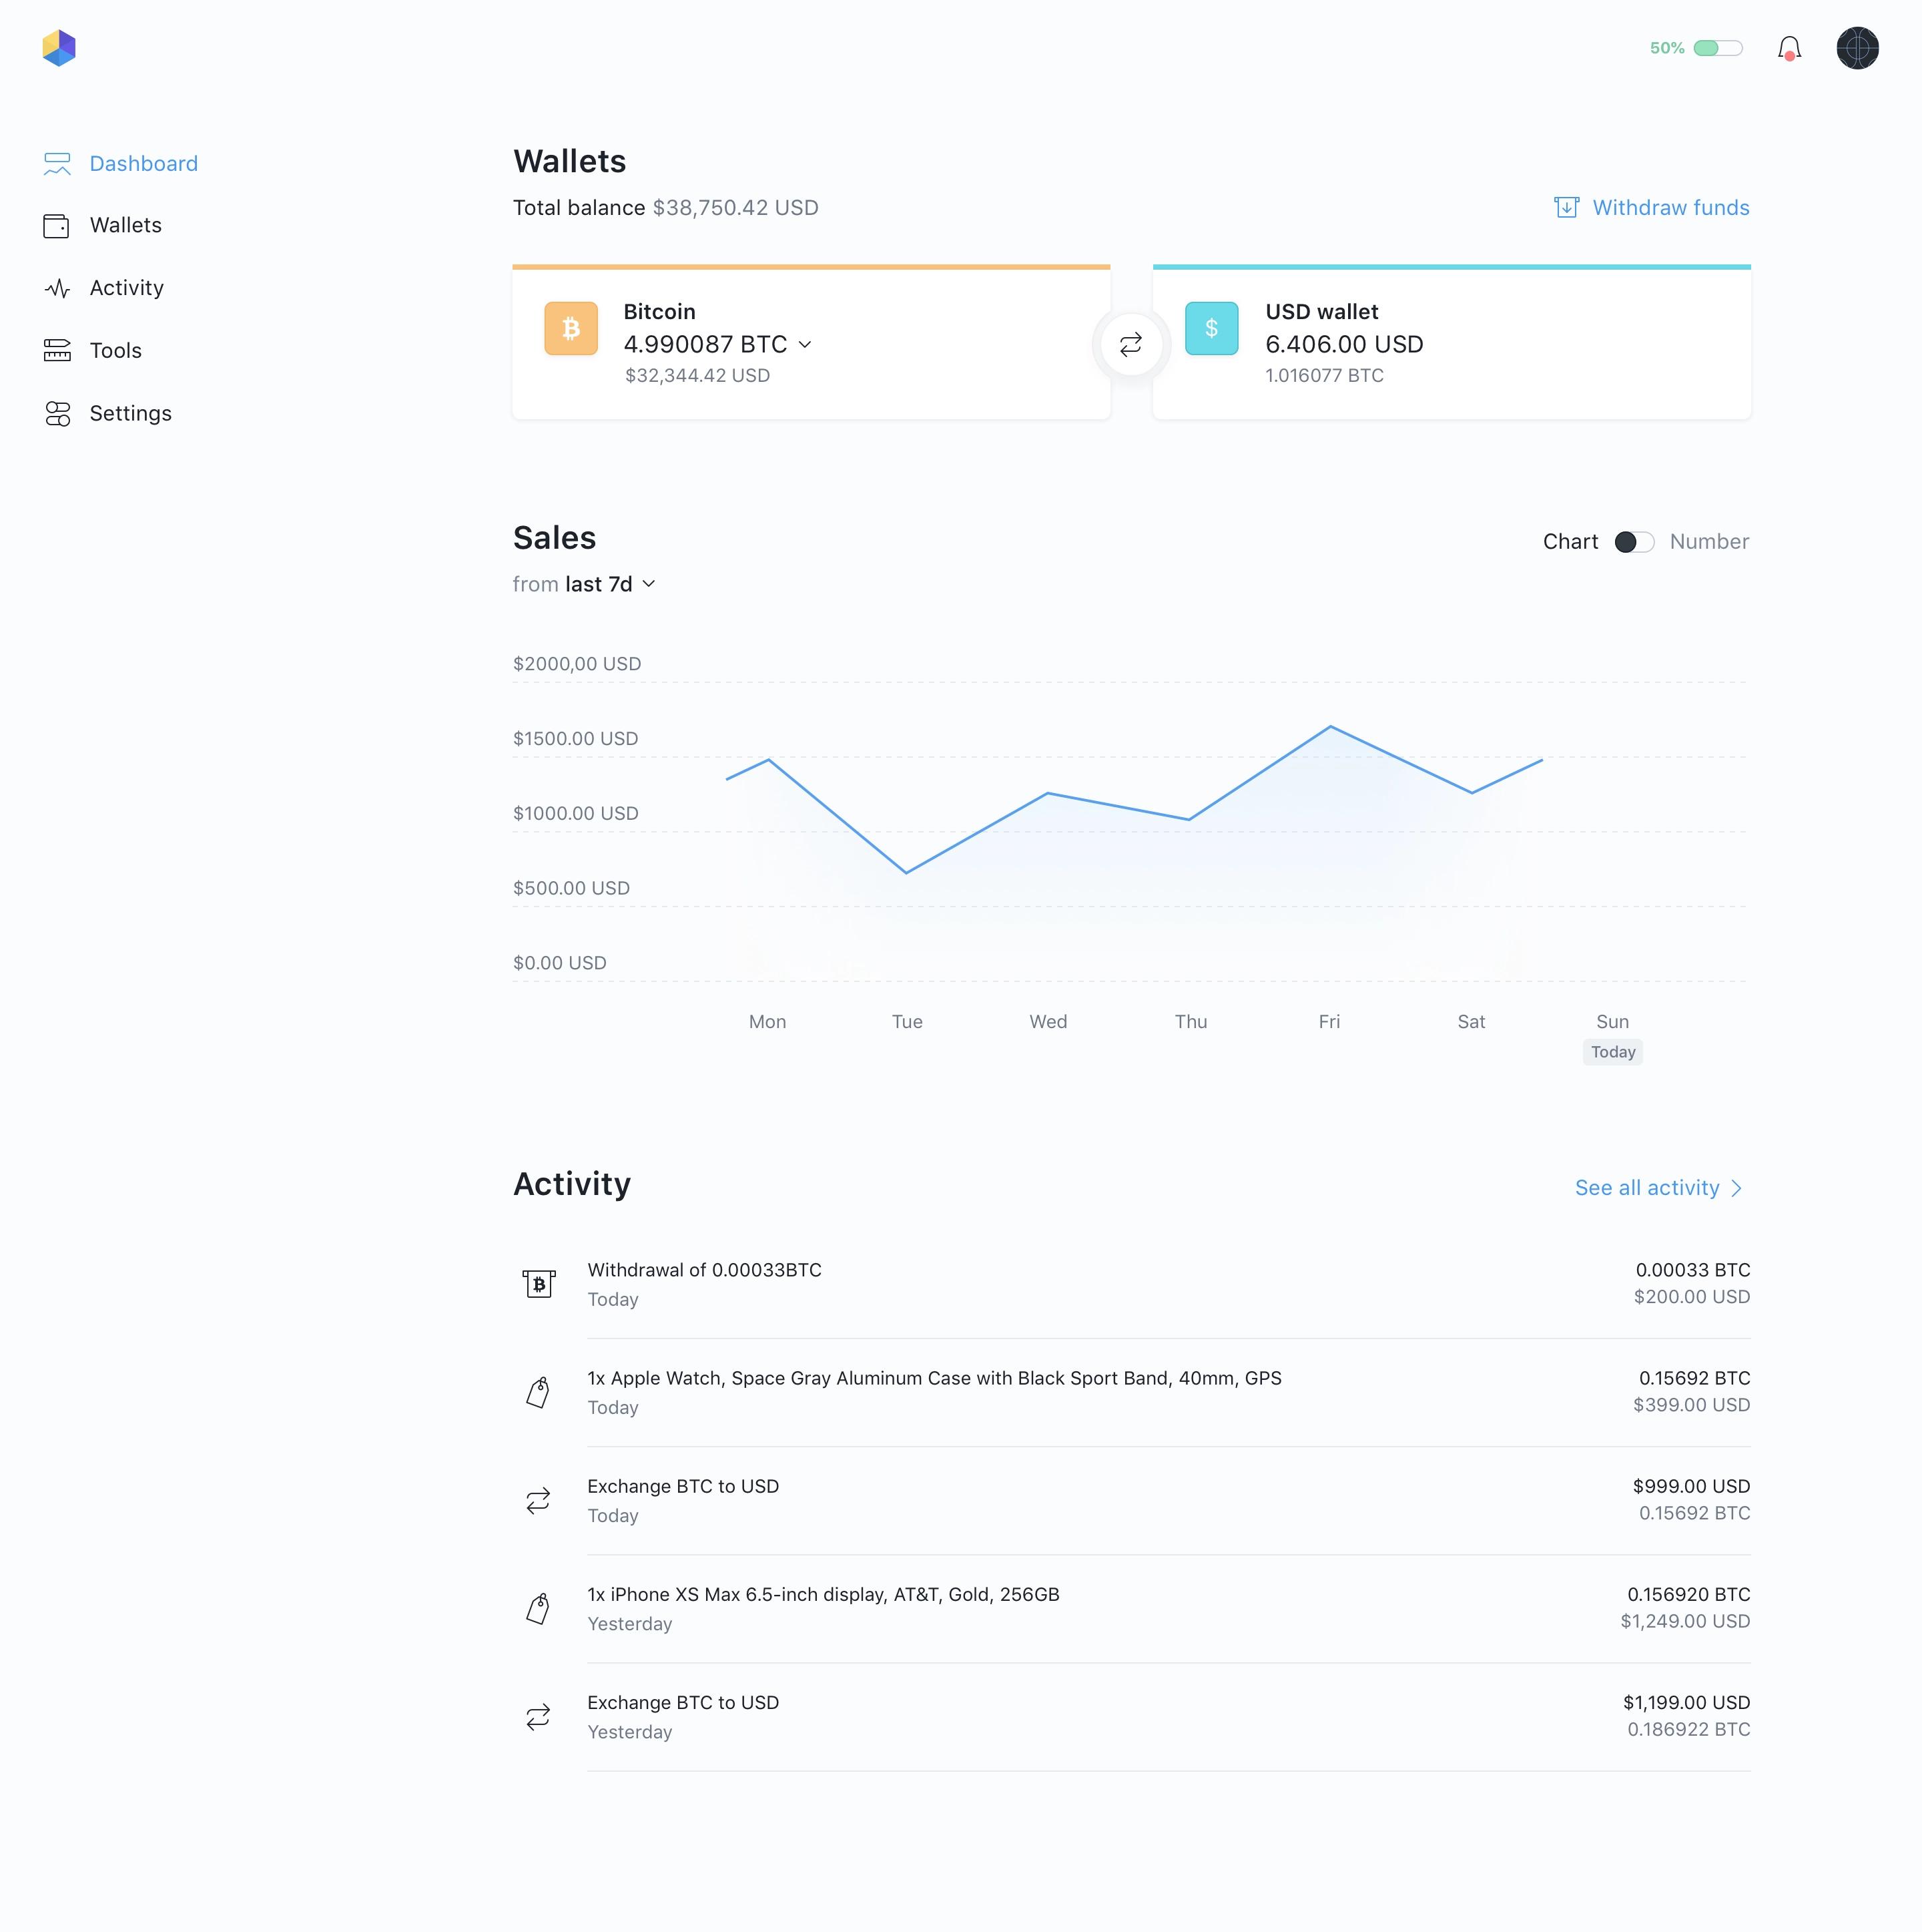Click the $1,199.00 USD amount
Viewport: 1922px width, 1932px height.
(1686, 1703)
